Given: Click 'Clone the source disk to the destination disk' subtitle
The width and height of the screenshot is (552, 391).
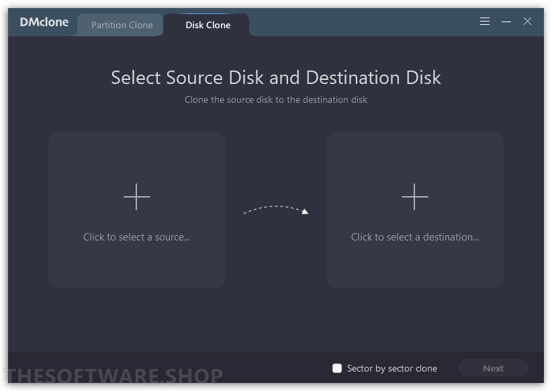Looking at the screenshot, I should [x=276, y=99].
